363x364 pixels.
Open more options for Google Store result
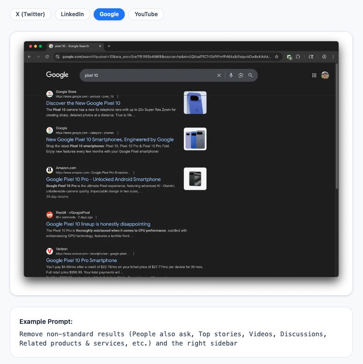click(x=118, y=97)
